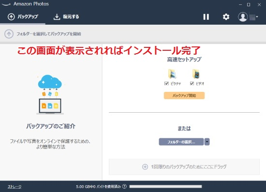The width and height of the screenshot is (266, 192).
Task: Click the ピクチャ folder icon
Action: pyautogui.click(x=173, y=74)
